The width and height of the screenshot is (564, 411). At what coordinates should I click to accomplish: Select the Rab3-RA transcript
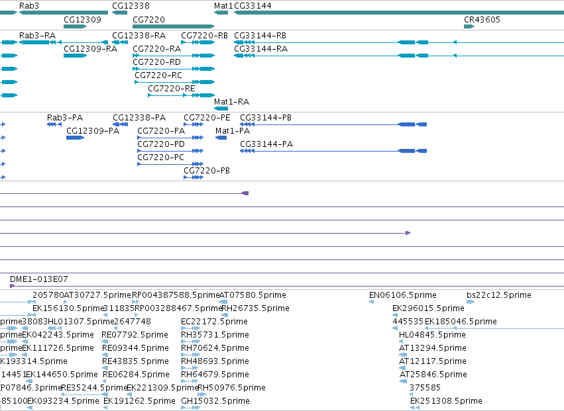64,42
